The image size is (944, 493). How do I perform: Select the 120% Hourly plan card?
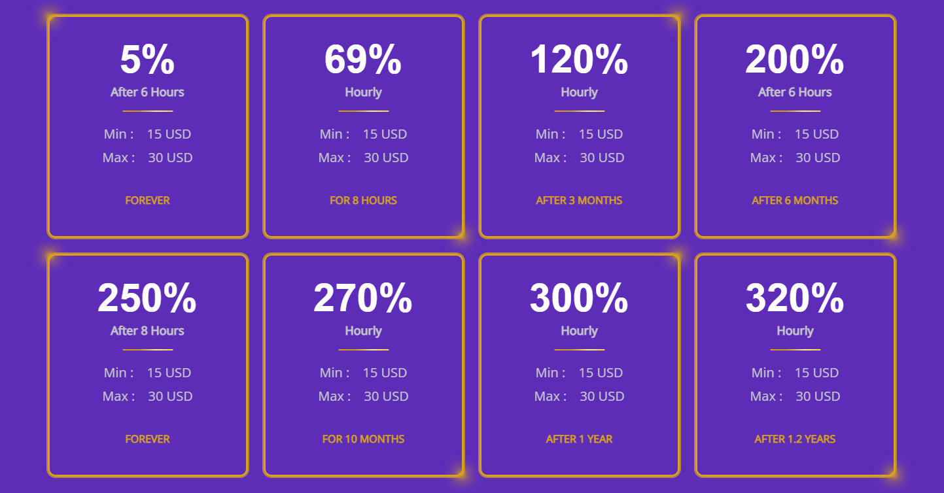click(579, 126)
